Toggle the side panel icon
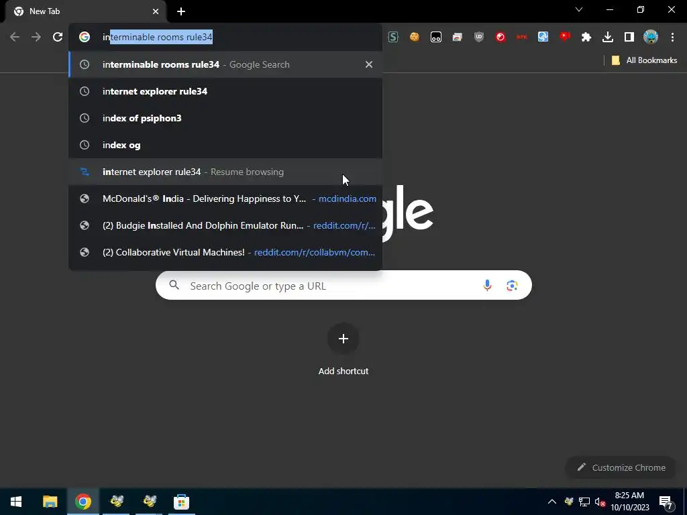The height and width of the screenshot is (515, 687). coord(629,38)
